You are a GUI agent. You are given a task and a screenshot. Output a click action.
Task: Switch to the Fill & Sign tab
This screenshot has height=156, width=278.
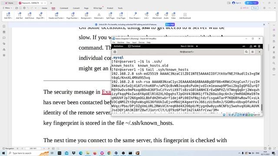pyautogui.click(x=98, y=8)
